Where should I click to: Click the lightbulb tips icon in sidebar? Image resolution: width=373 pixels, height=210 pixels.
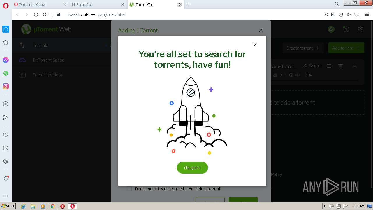tap(6, 179)
